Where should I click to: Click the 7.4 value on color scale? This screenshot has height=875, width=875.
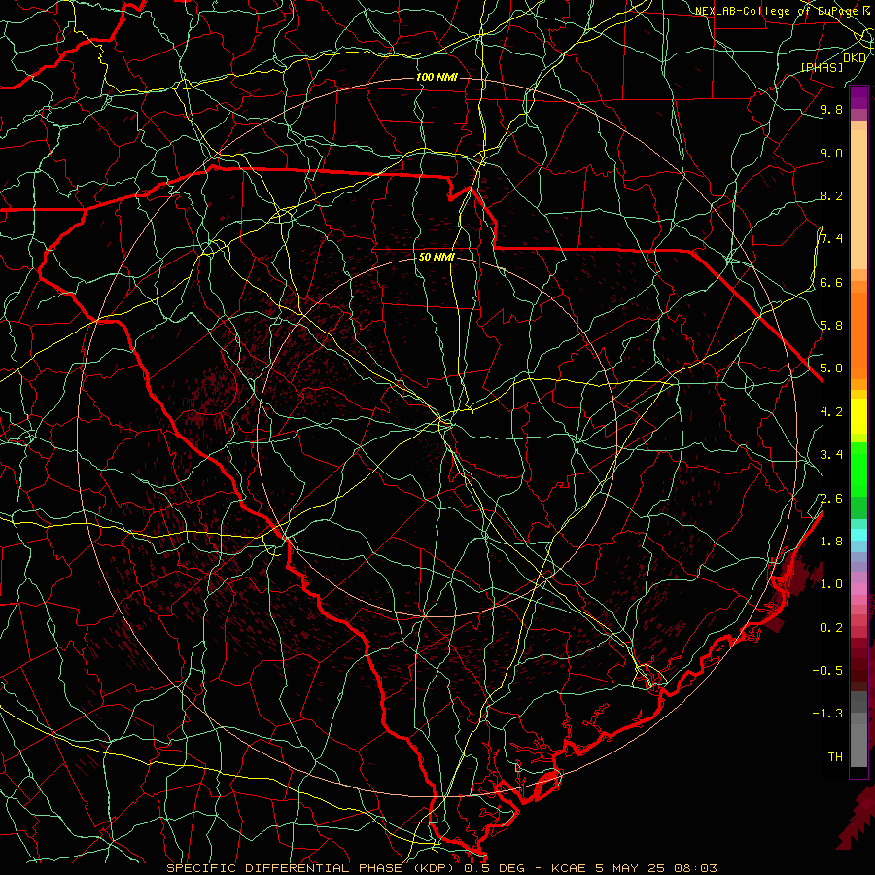(x=831, y=239)
